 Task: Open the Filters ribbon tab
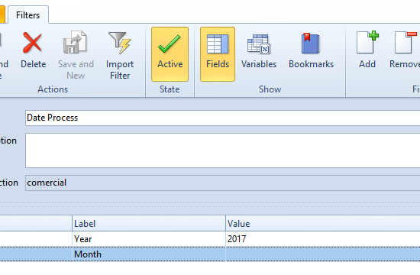point(27,15)
